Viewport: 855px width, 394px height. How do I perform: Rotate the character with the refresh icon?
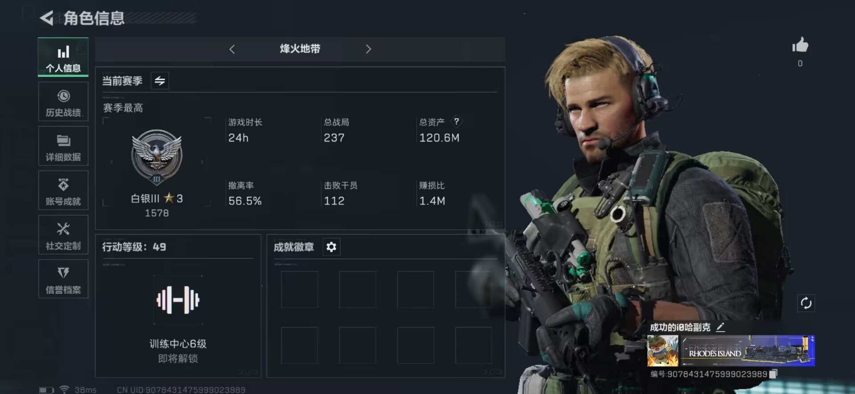[x=806, y=303]
